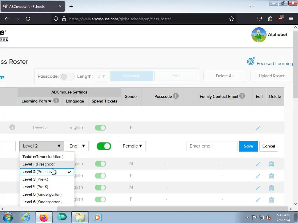
Task: Open the Focused Learning link
Action: click(x=275, y=64)
